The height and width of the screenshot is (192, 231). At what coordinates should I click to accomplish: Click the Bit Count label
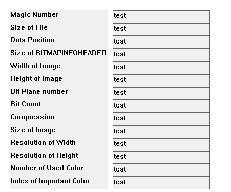tap(26, 104)
